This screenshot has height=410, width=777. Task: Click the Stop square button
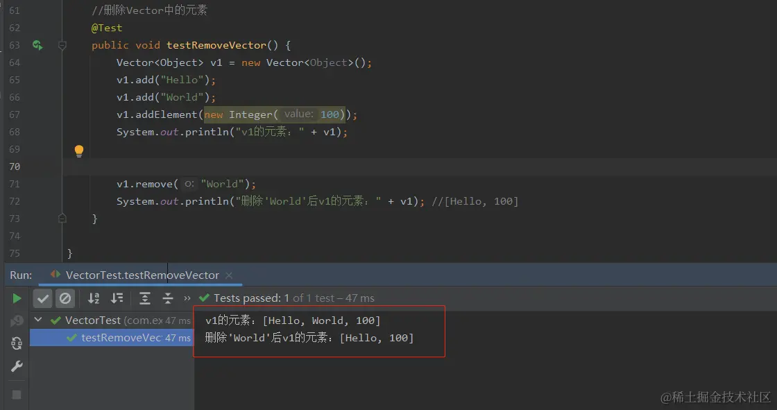17,395
